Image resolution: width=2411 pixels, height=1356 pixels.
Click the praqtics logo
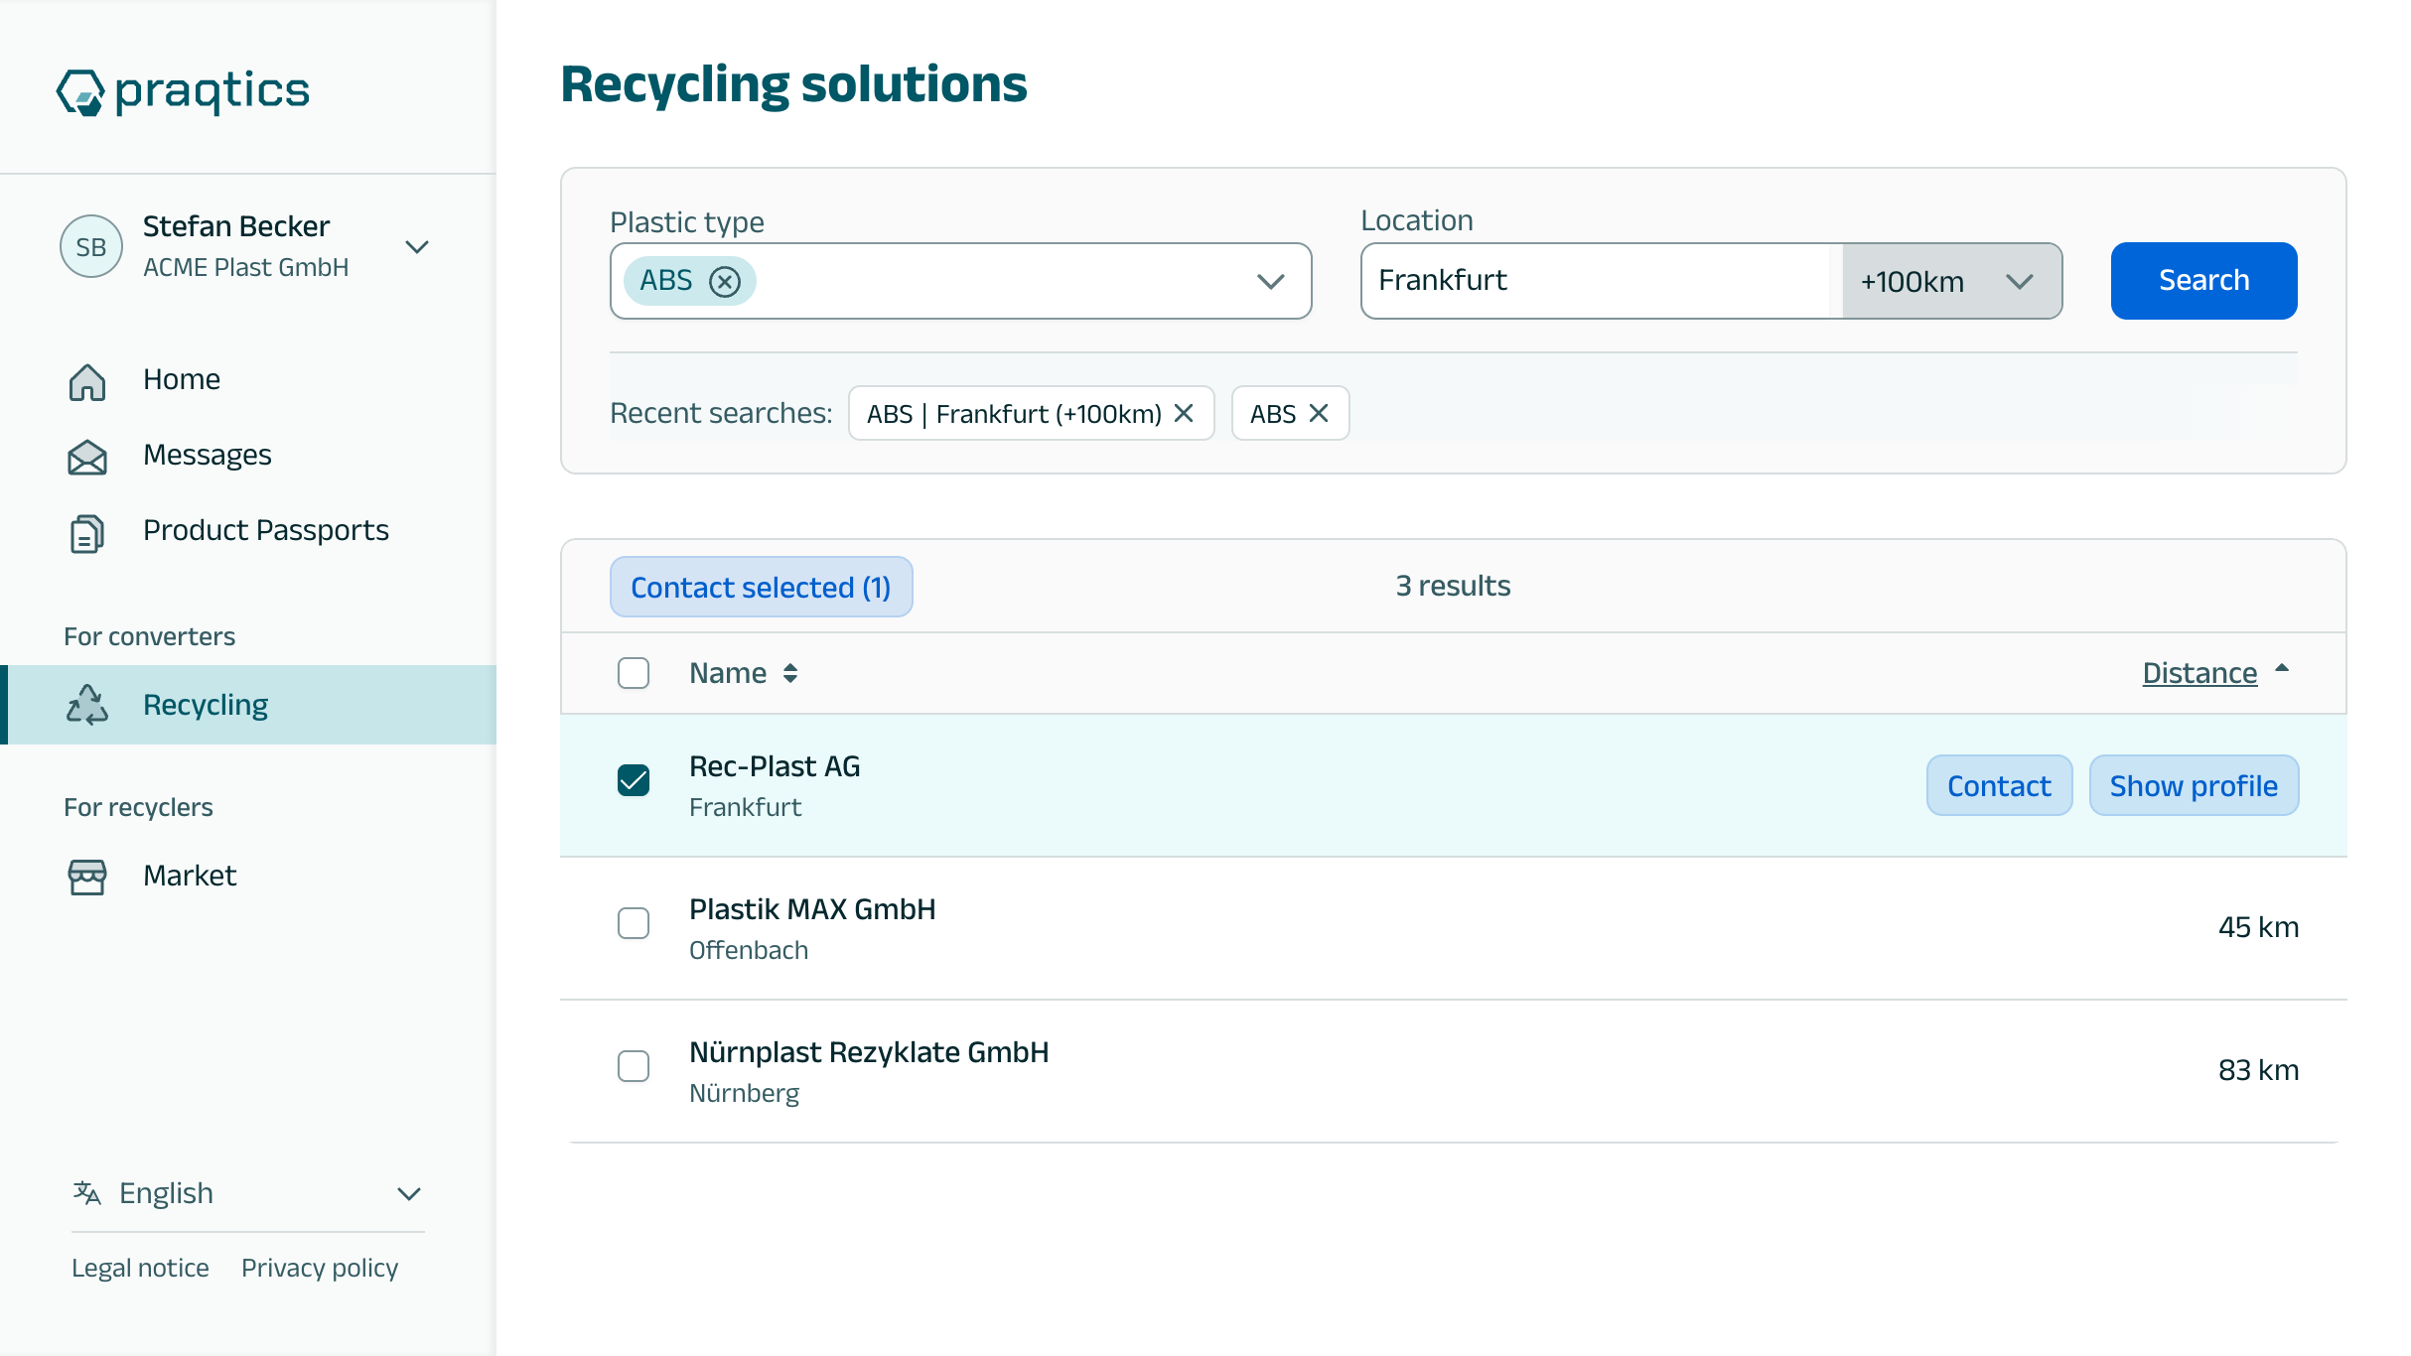pos(183,91)
